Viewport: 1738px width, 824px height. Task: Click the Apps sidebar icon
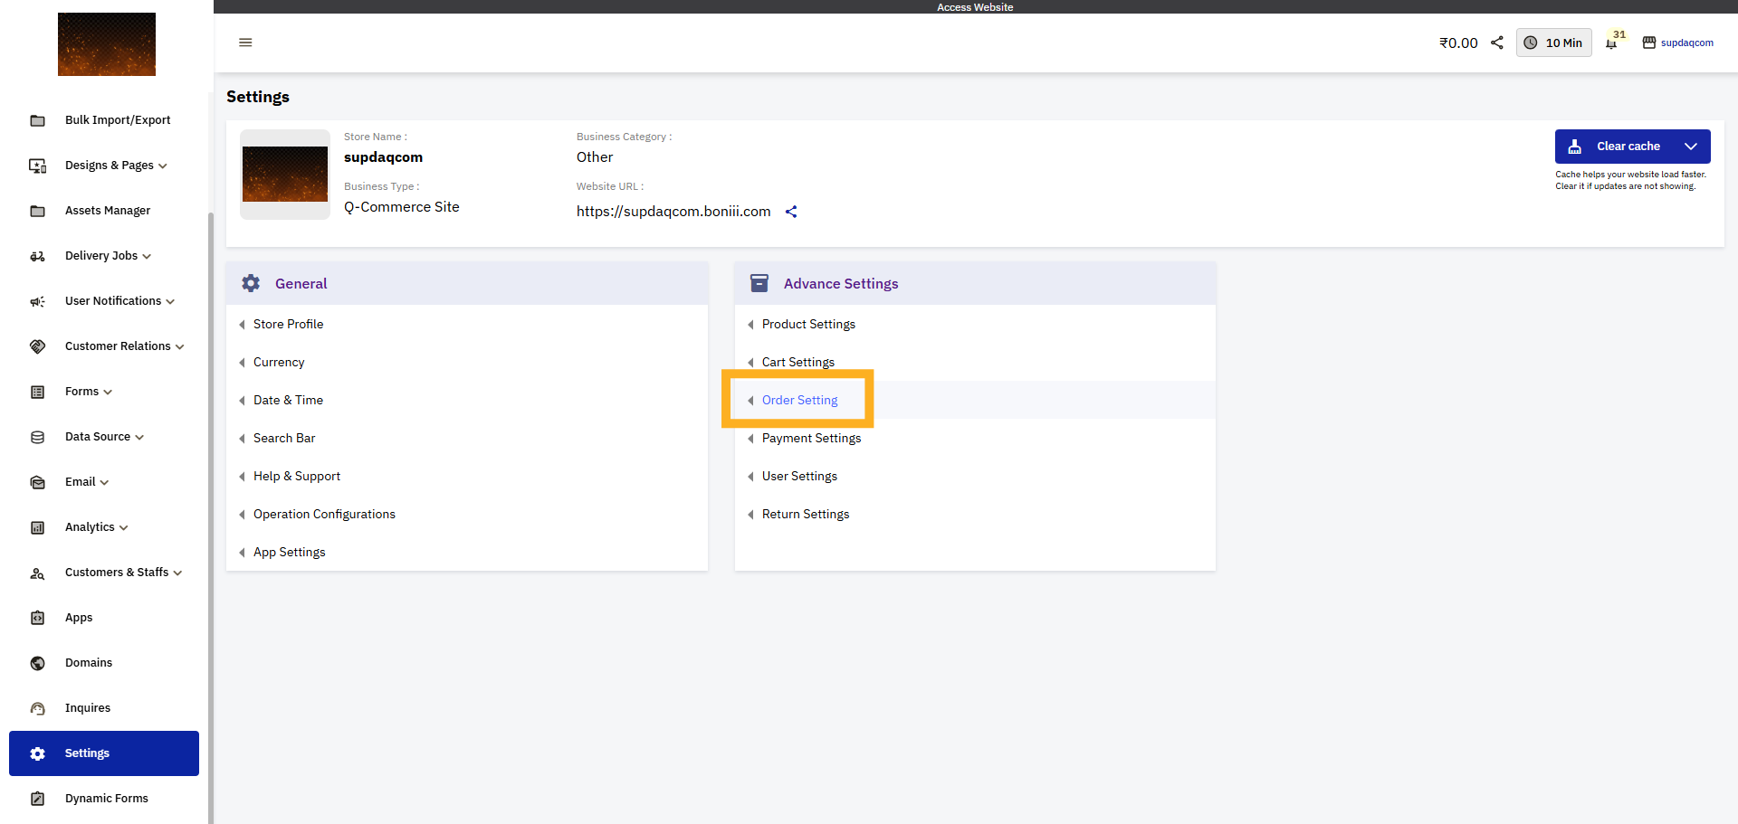point(37,617)
